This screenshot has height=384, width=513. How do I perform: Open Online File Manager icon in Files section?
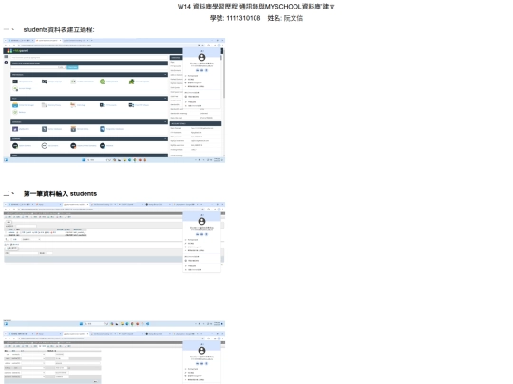pyautogui.click(x=15, y=105)
